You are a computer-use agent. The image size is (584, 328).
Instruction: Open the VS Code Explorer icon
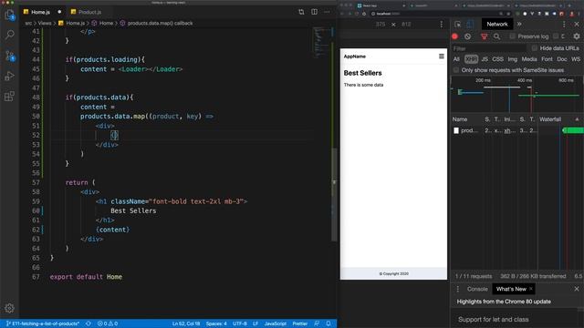[10, 15]
